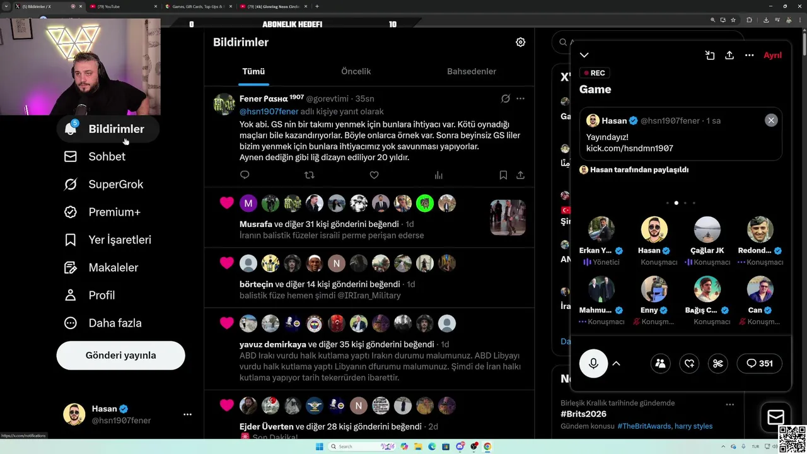Open yavuz demirkaya like notification
807x454 pixels.
click(x=344, y=344)
